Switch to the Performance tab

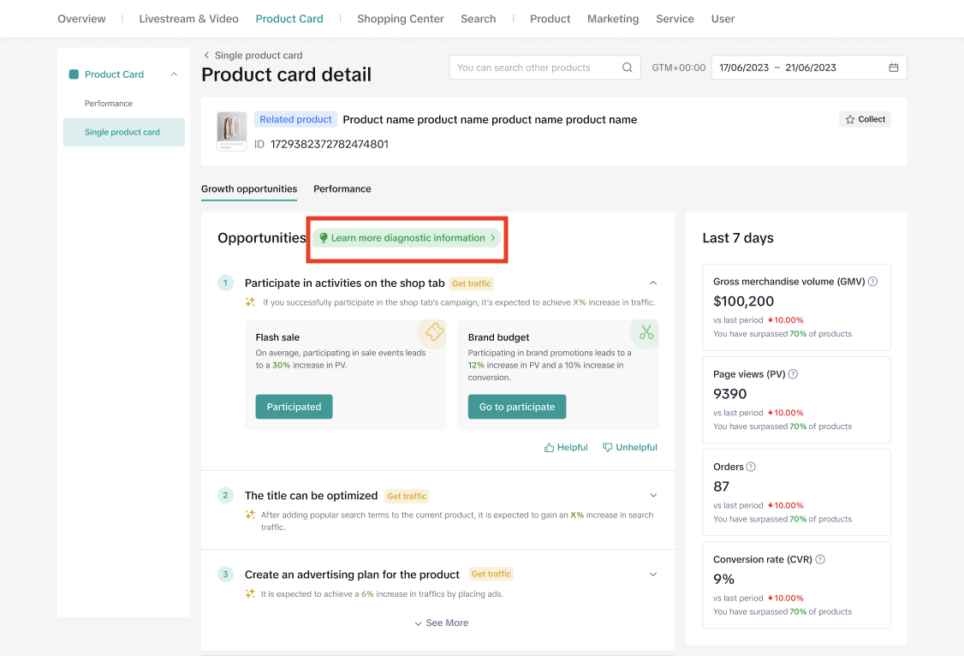[x=342, y=188]
